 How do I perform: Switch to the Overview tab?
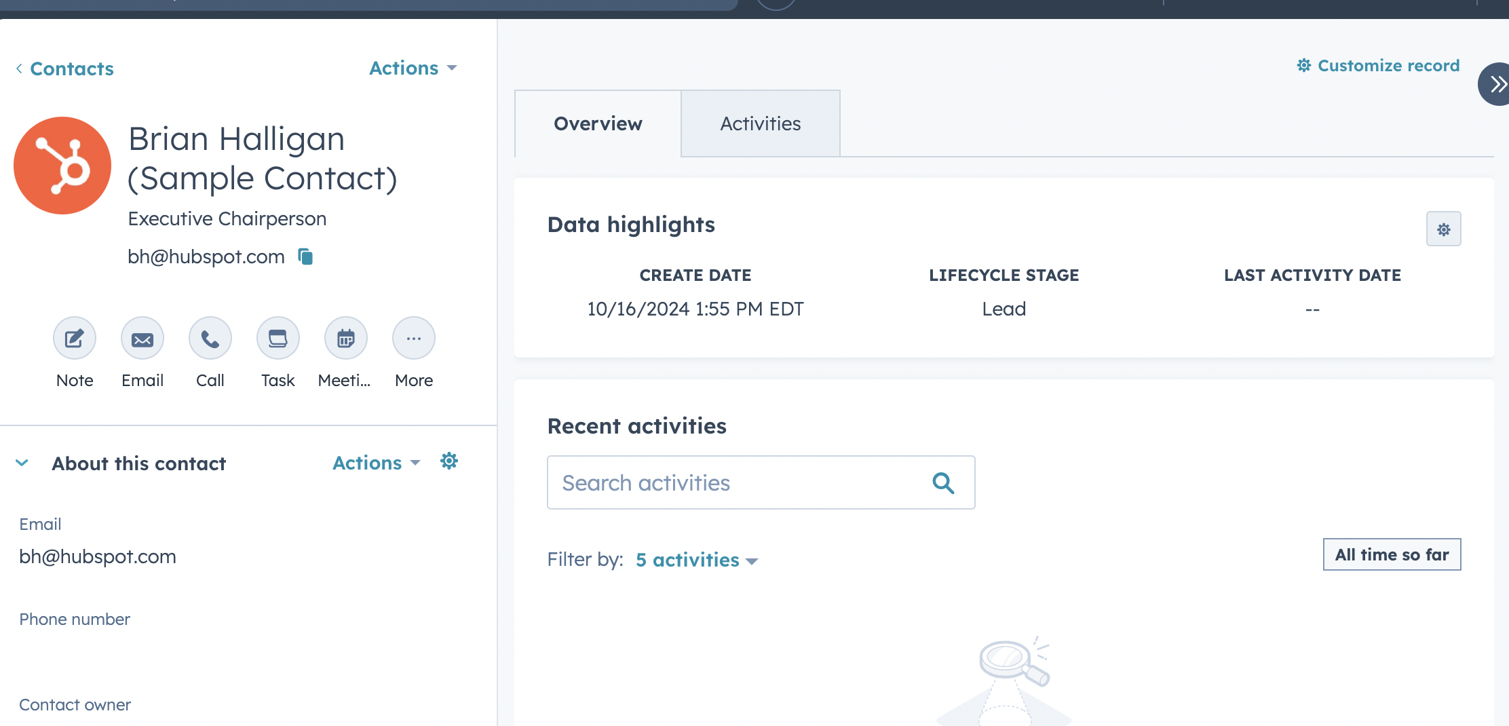coord(598,123)
